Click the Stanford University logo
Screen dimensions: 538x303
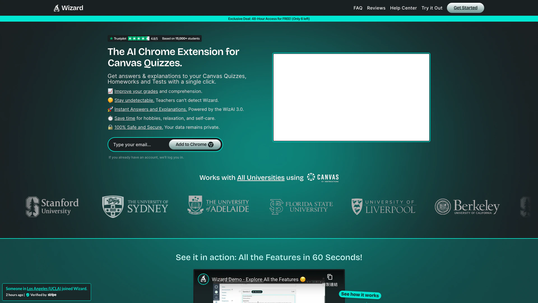click(52, 207)
